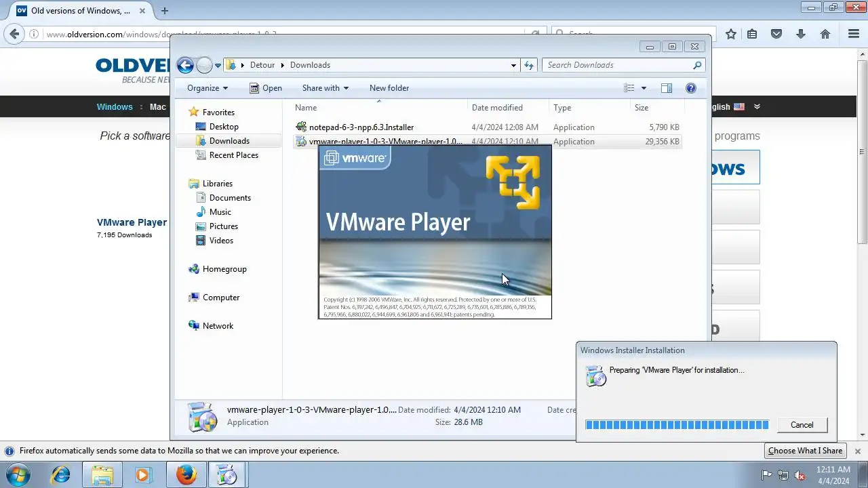868x488 pixels.
Task: Click the muted volume tray icon
Action: (800, 475)
